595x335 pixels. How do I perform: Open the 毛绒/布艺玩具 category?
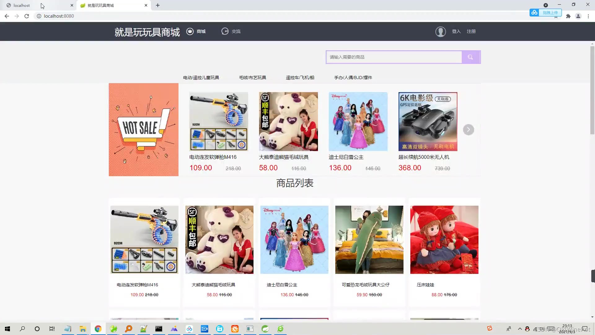(252, 78)
